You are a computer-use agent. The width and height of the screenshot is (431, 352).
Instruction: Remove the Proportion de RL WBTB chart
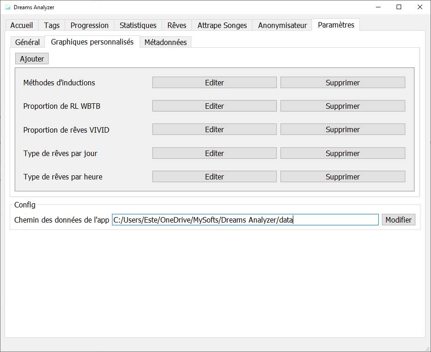343,106
